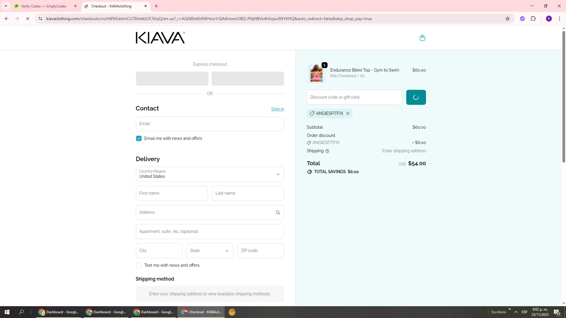Close the Checkout KIAVAclothing tab
The width and height of the screenshot is (566, 318).
(146, 6)
